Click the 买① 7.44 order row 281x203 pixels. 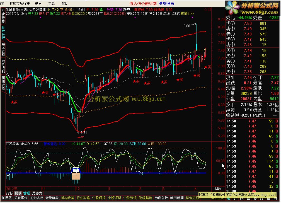[253, 50]
